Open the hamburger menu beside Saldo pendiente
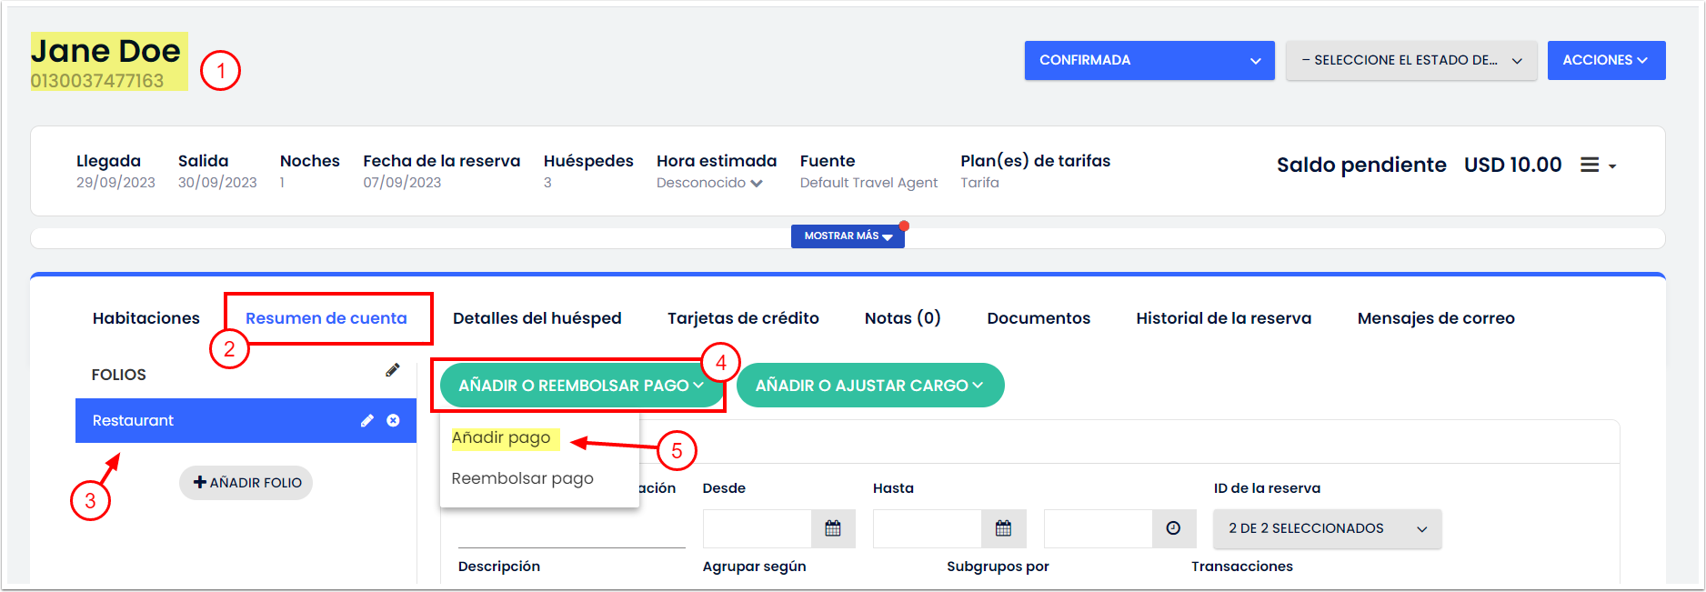The width and height of the screenshot is (1706, 592). [1597, 166]
